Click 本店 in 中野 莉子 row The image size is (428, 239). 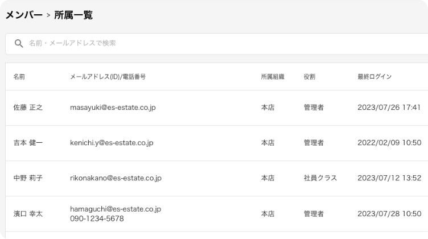coord(267,178)
